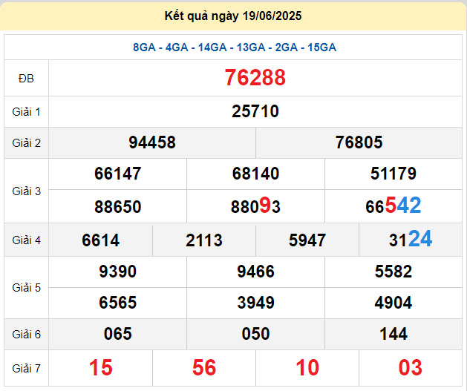
Task: Select fifth prize number 6565
Action: tap(117, 303)
